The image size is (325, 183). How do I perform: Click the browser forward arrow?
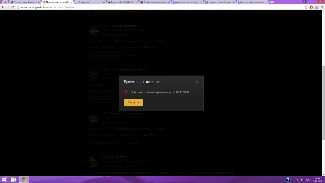tap(8, 7)
